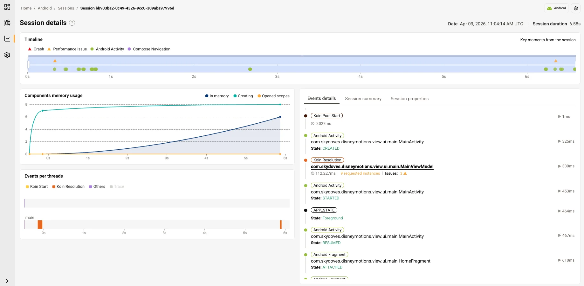Switch to the Session summary tab
The width and height of the screenshot is (584, 286).
pyautogui.click(x=363, y=99)
